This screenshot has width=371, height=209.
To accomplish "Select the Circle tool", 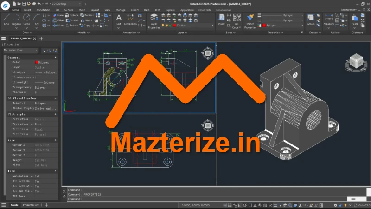I will coord(26,20).
